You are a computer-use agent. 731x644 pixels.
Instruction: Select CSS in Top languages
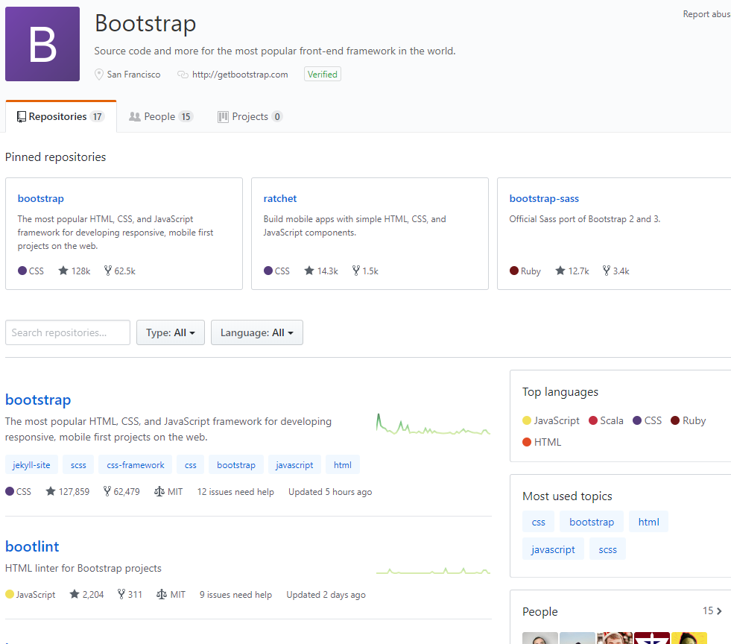pyautogui.click(x=647, y=420)
